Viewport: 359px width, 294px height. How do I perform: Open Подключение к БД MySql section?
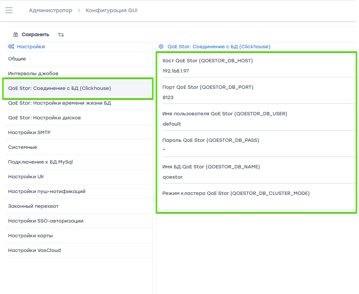pyautogui.click(x=40, y=162)
